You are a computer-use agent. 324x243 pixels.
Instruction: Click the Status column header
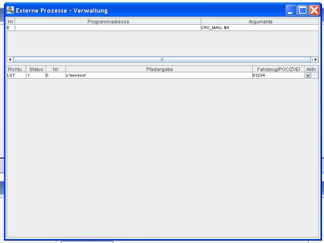tap(36, 69)
